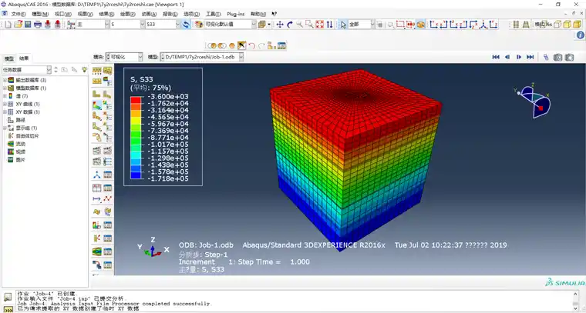Open the 文件(F) menu

click(x=19, y=14)
